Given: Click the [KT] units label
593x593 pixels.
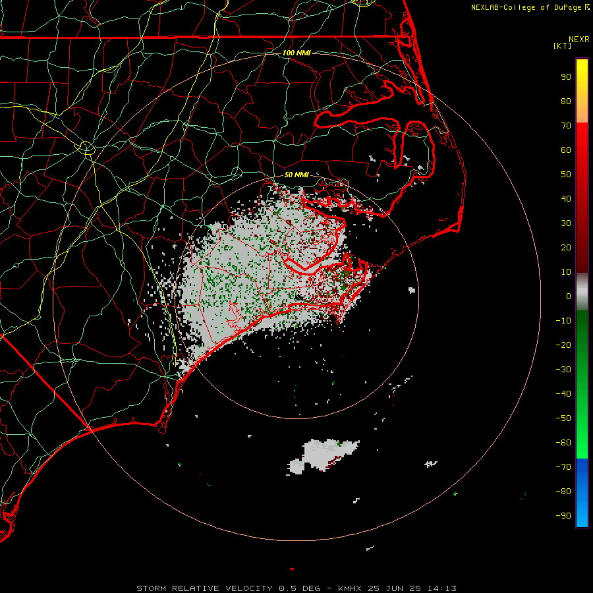Looking at the screenshot, I should (563, 45).
